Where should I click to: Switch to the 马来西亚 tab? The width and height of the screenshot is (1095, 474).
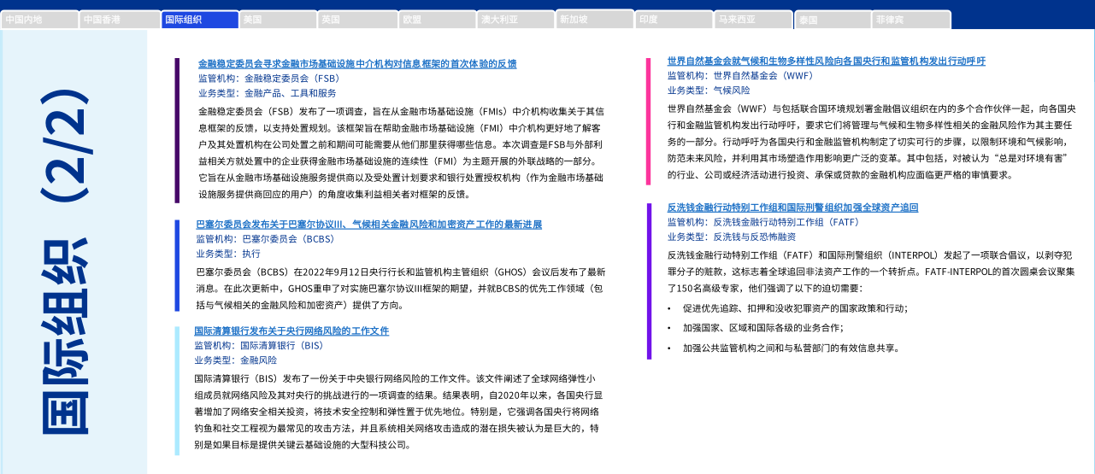pyautogui.click(x=753, y=19)
